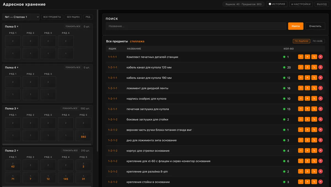Increase quantity of верхняя часть ручки блока питания
The height and width of the screenshot is (187, 331).
click(x=307, y=130)
